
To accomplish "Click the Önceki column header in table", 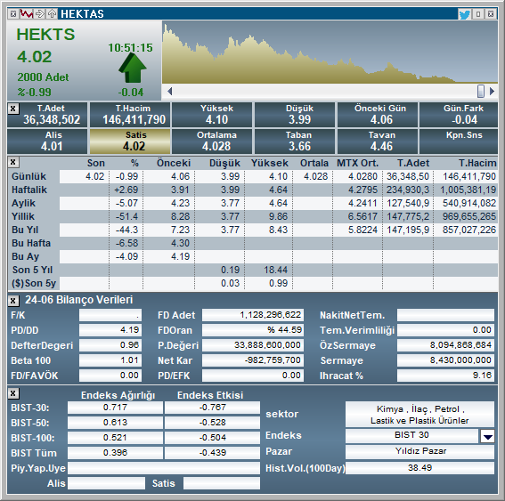I will (174, 163).
